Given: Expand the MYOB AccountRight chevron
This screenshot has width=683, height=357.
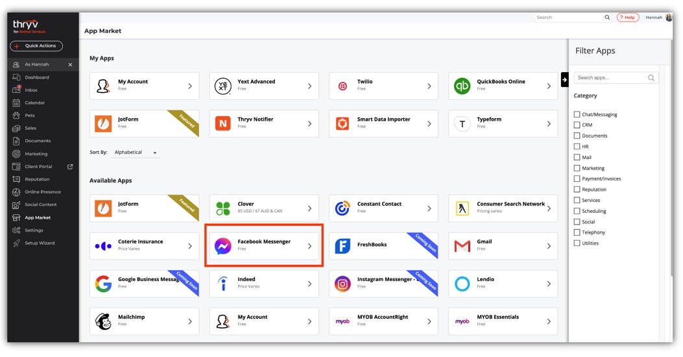Looking at the screenshot, I should pyautogui.click(x=429, y=322).
